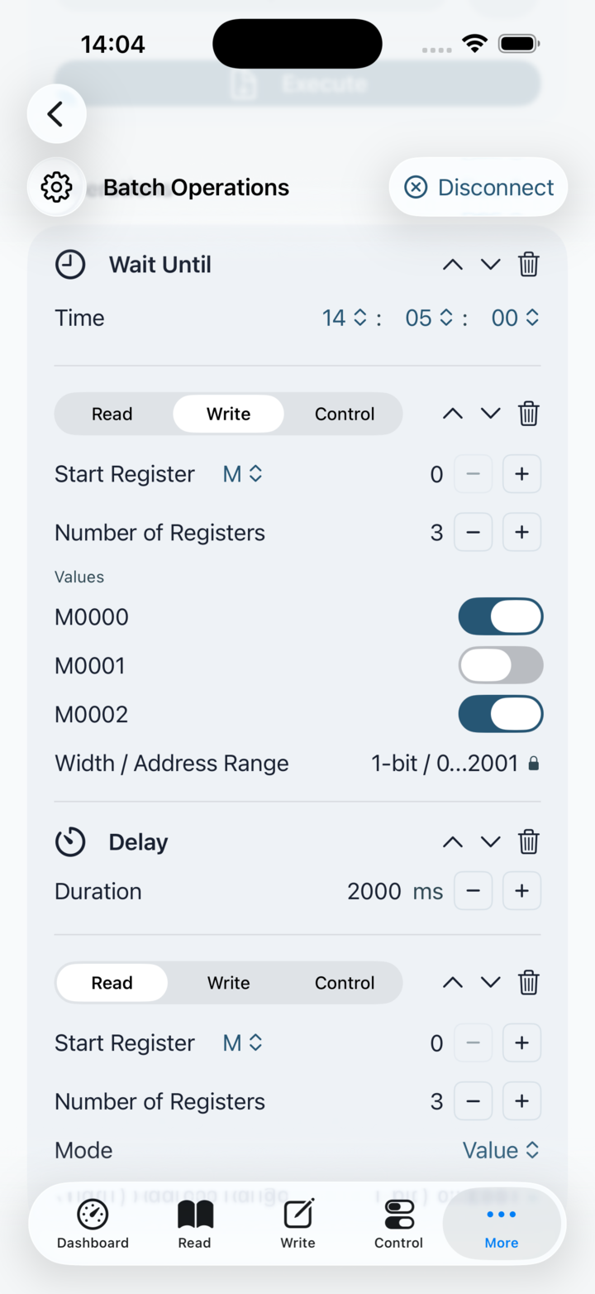Open the Mode dropdown set to Value
Screen dimensions: 595x1294
pyautogui.click(x=501, y=1150)
